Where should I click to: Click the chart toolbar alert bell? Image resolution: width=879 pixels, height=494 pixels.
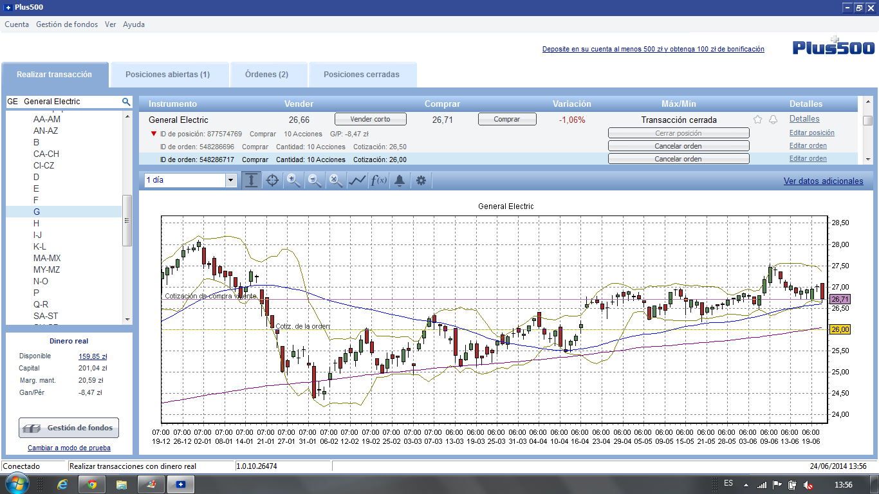(x=400, y=181)
